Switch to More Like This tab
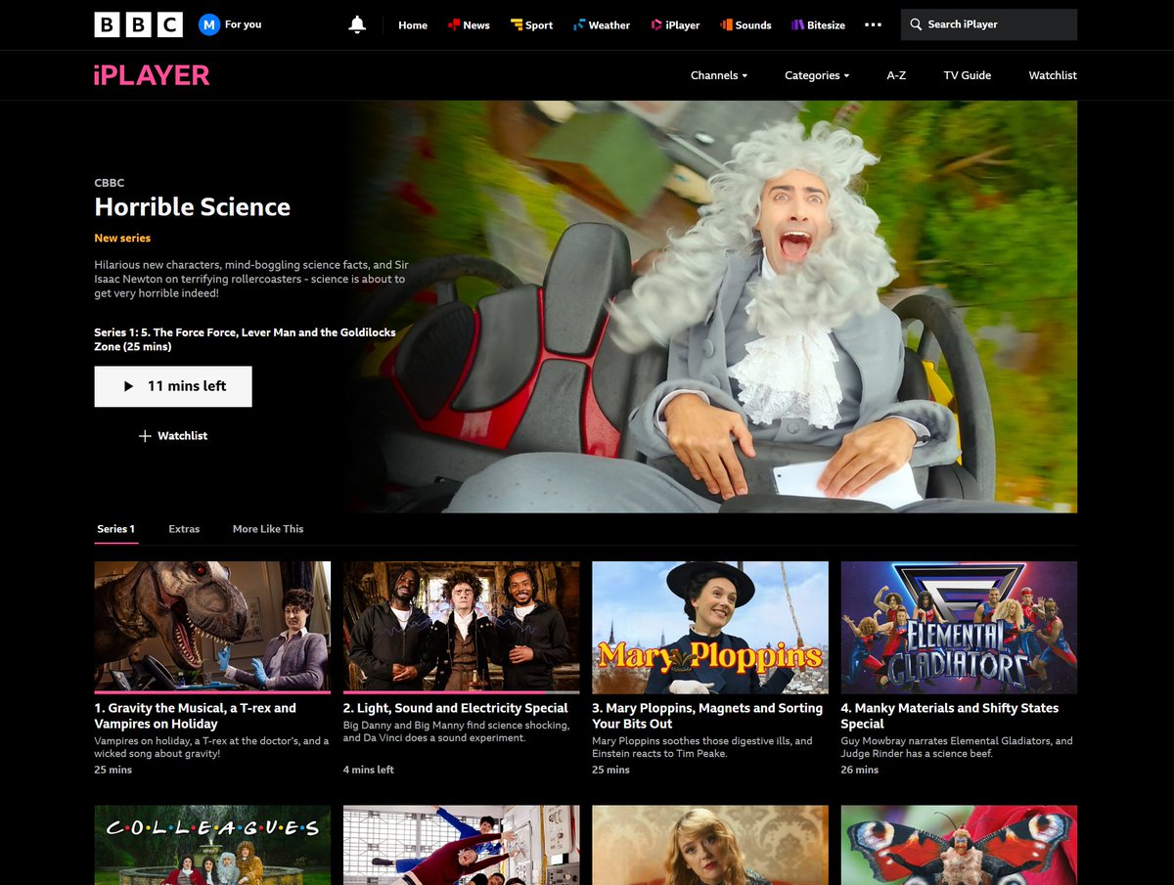The image size is (1174, 885). [x=268, y=529]
